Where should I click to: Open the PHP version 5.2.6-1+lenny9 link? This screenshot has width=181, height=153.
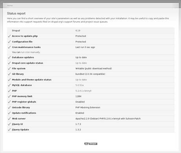tap(83, 91)
